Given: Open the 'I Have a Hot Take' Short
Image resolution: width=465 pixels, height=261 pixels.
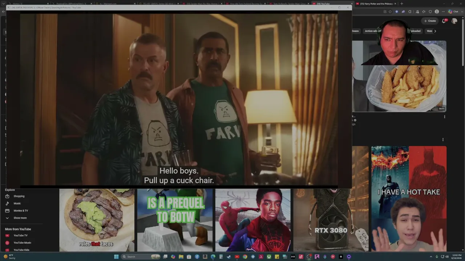Looking at the screenshot, I should click(409, 199).
